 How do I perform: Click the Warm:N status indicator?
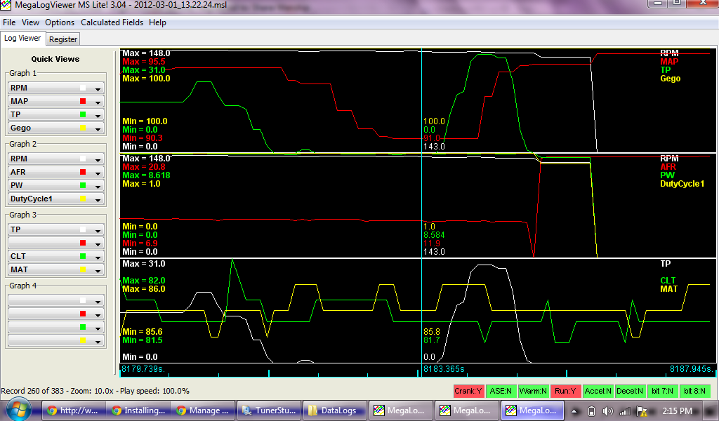point(533,391)
